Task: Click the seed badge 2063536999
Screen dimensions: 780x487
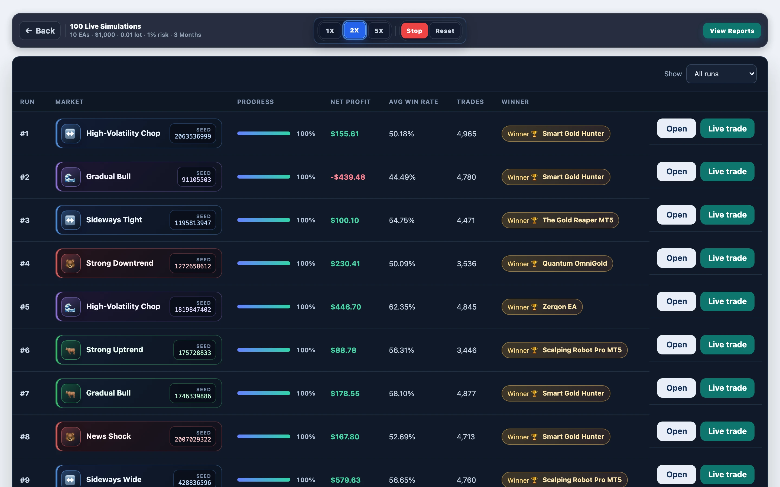Action: (193, 133)
